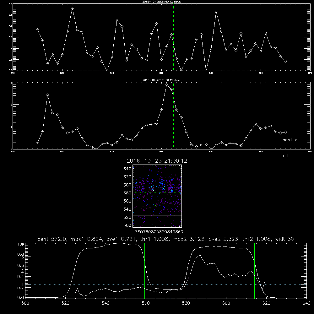
Task: Click the '640' x-axis label of bottom plot
Action: pyautogui.click(x=306, y=303)
